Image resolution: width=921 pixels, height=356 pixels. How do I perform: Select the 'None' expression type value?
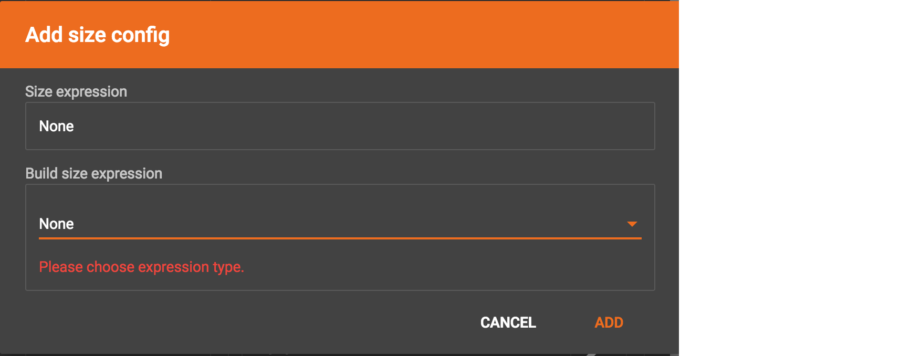click(x=57, y=224)
